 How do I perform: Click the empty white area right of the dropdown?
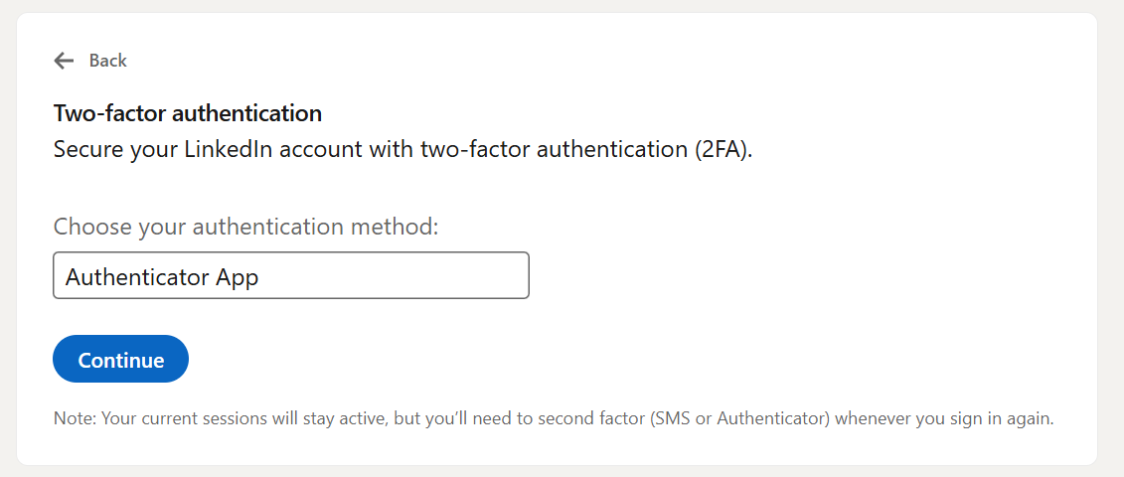795,275
